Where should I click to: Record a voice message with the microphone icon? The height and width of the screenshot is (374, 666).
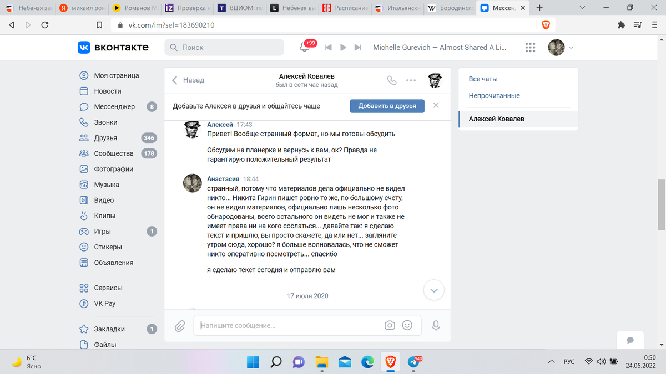436,326
